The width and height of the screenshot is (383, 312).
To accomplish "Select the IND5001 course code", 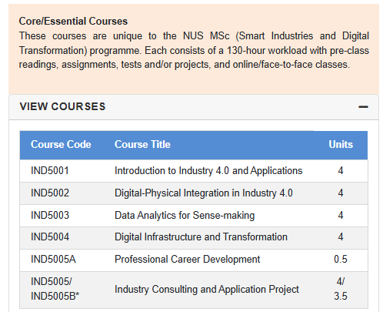I will (x=50, y=171).
